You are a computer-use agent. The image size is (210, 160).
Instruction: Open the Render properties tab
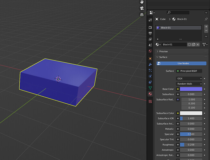point(150,27)
